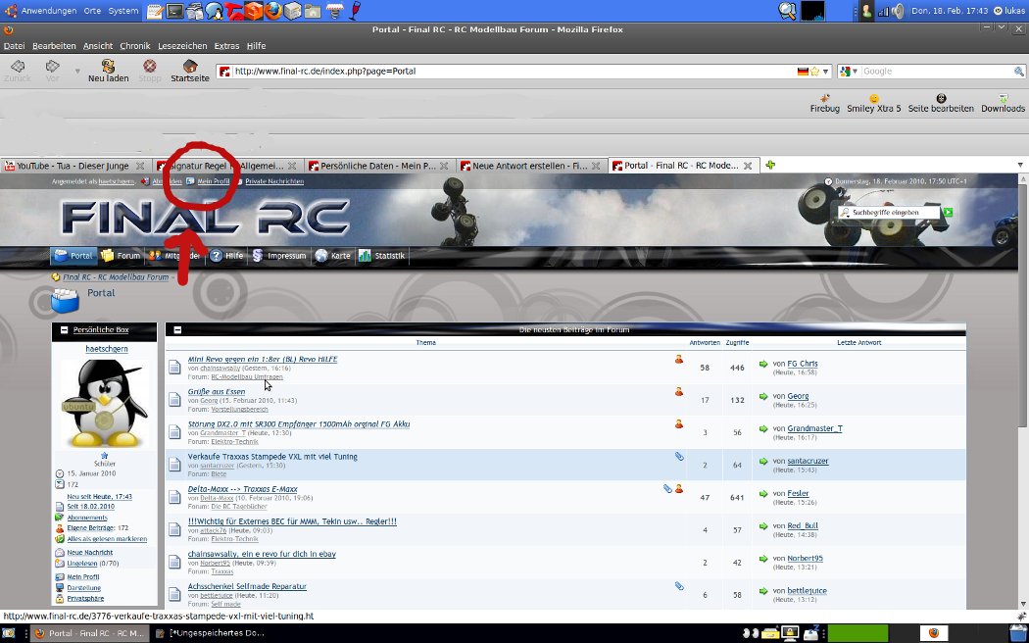Click the Alles als gelesen markieren link
Screen dimensions: 1029x643
point(107,539)
